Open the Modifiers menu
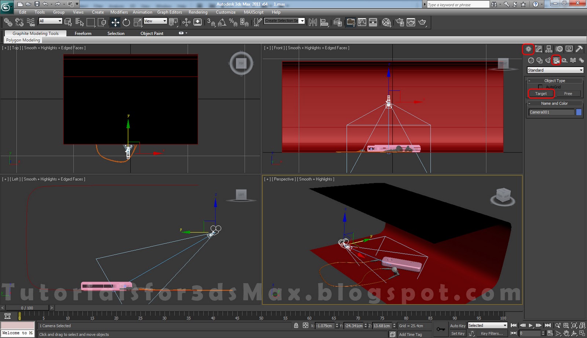 (x=119, y=12)
